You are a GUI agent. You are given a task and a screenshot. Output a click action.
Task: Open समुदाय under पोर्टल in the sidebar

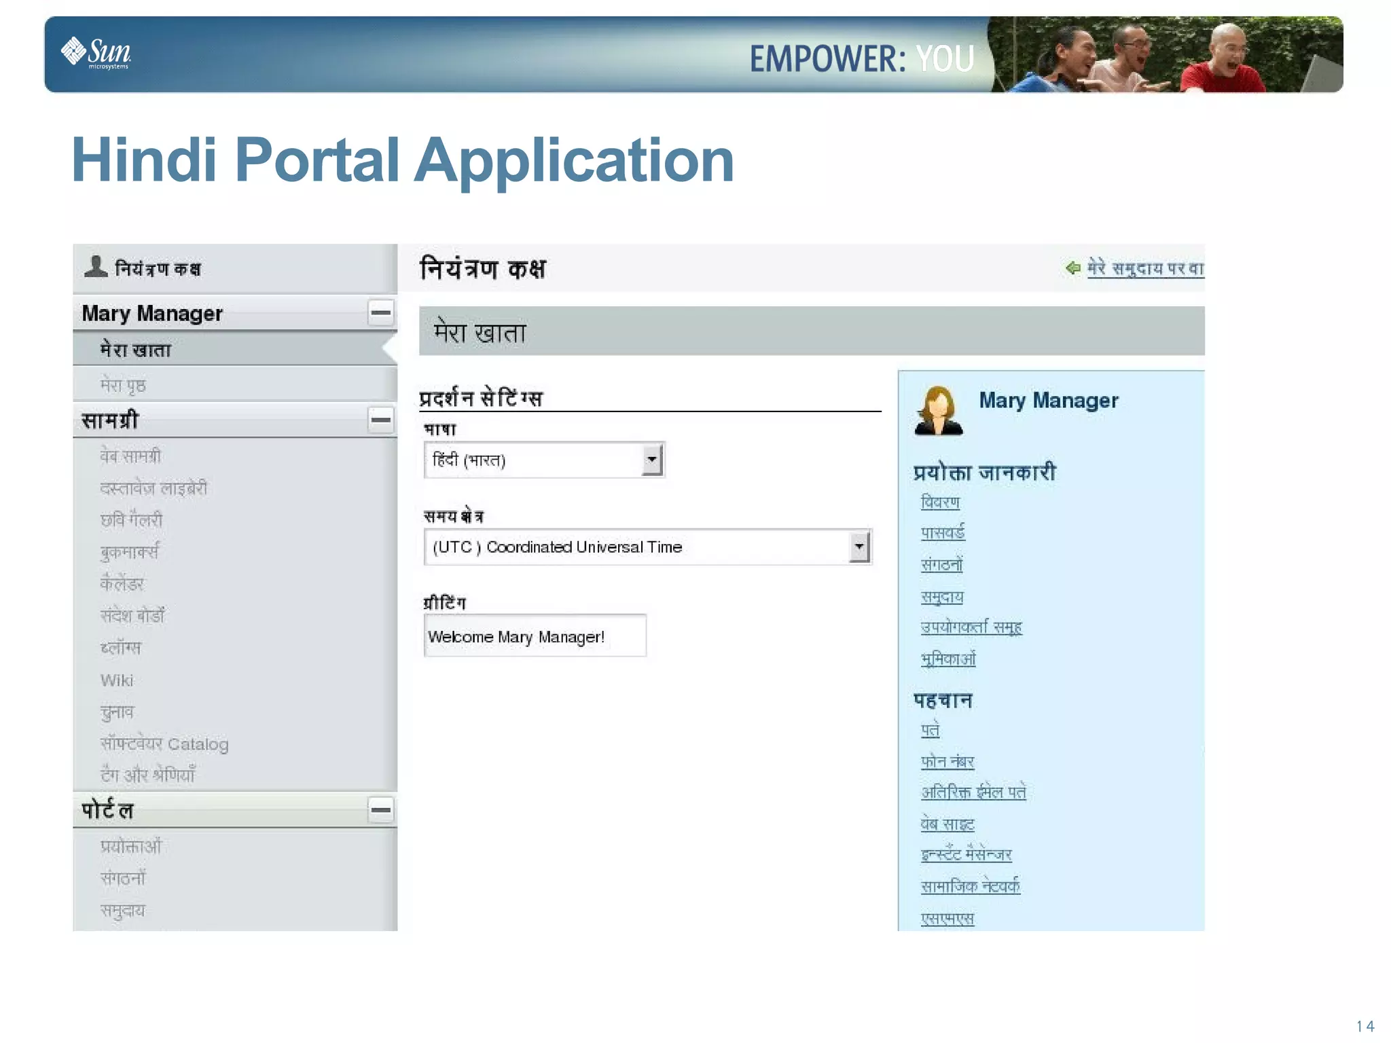pos(123,910)
